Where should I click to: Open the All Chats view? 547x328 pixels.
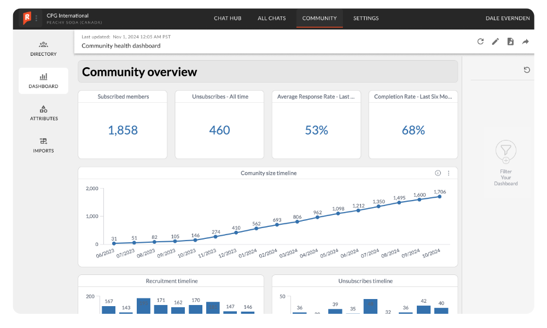(x=272, y=18)
